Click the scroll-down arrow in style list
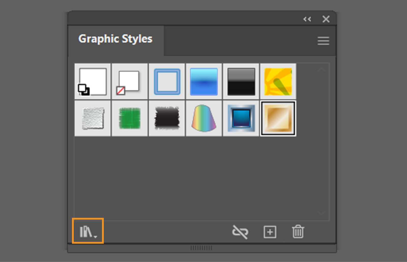The height and width of the screenshot is (262, 407). click(x=321, y=213)
